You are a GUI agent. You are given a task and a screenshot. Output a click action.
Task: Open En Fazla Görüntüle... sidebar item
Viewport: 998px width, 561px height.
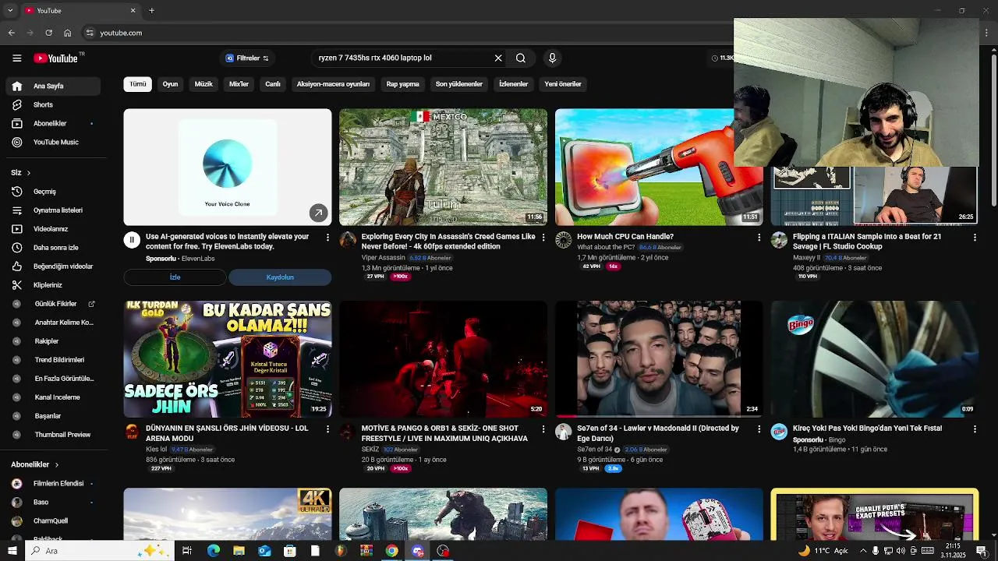[53, 379]
